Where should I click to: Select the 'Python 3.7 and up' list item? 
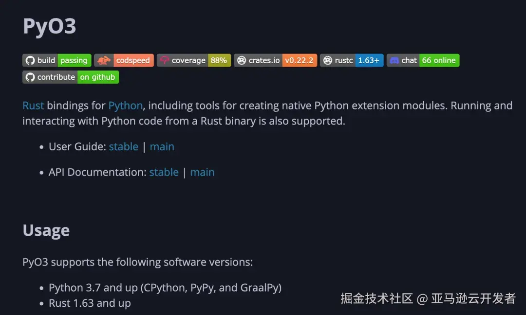pos(165,288)
